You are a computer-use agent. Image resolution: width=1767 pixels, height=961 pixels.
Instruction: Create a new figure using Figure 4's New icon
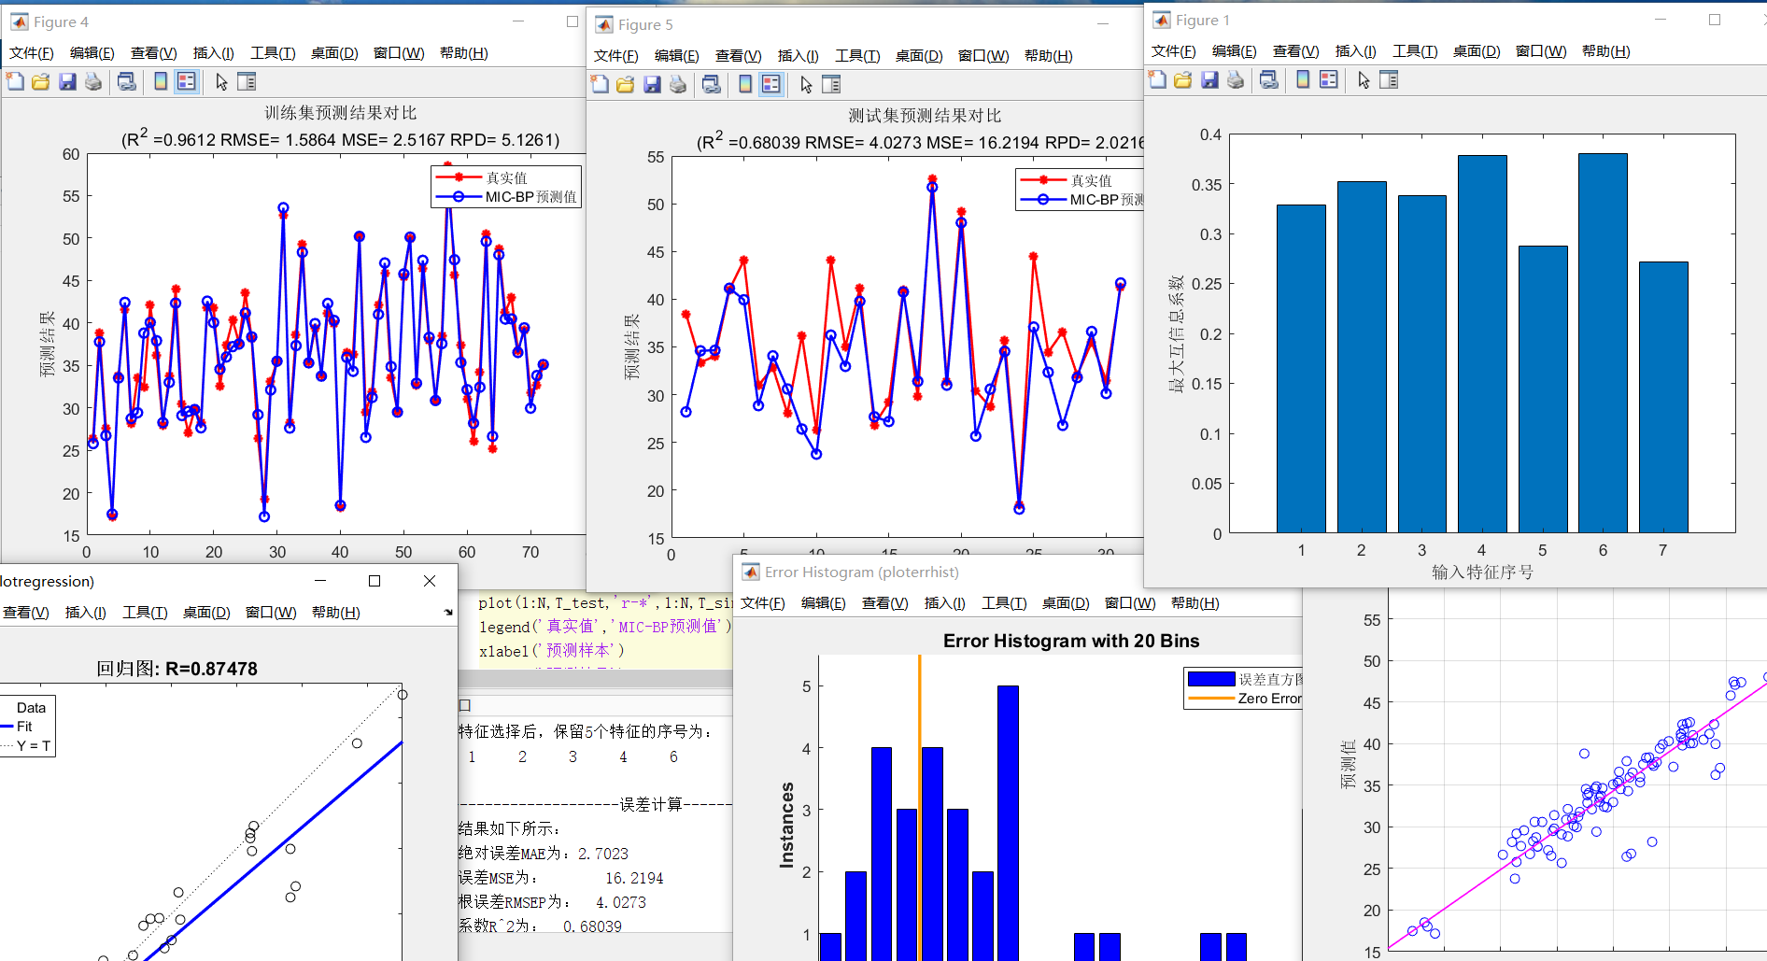pyautogui.click(x=14, y=81)
